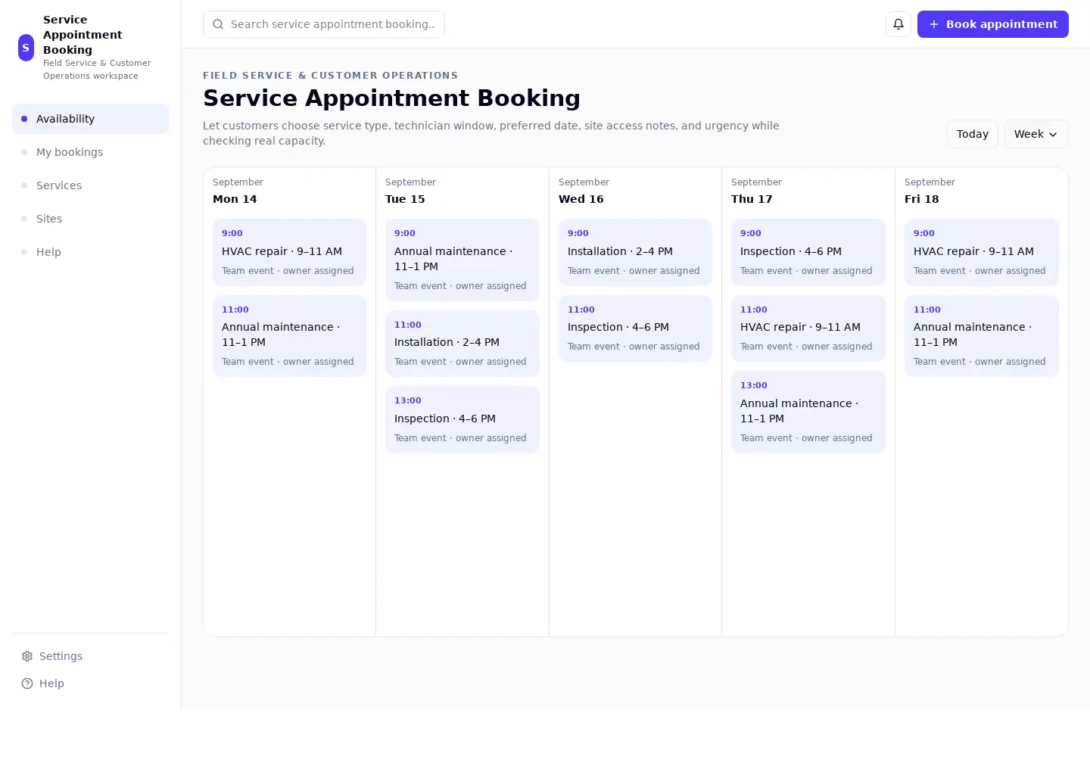The width and height of the screenshot is (1090, 775).
Task: Open Thursday 13:00 Annual maintenance event
Action: (x=808, y=412)
